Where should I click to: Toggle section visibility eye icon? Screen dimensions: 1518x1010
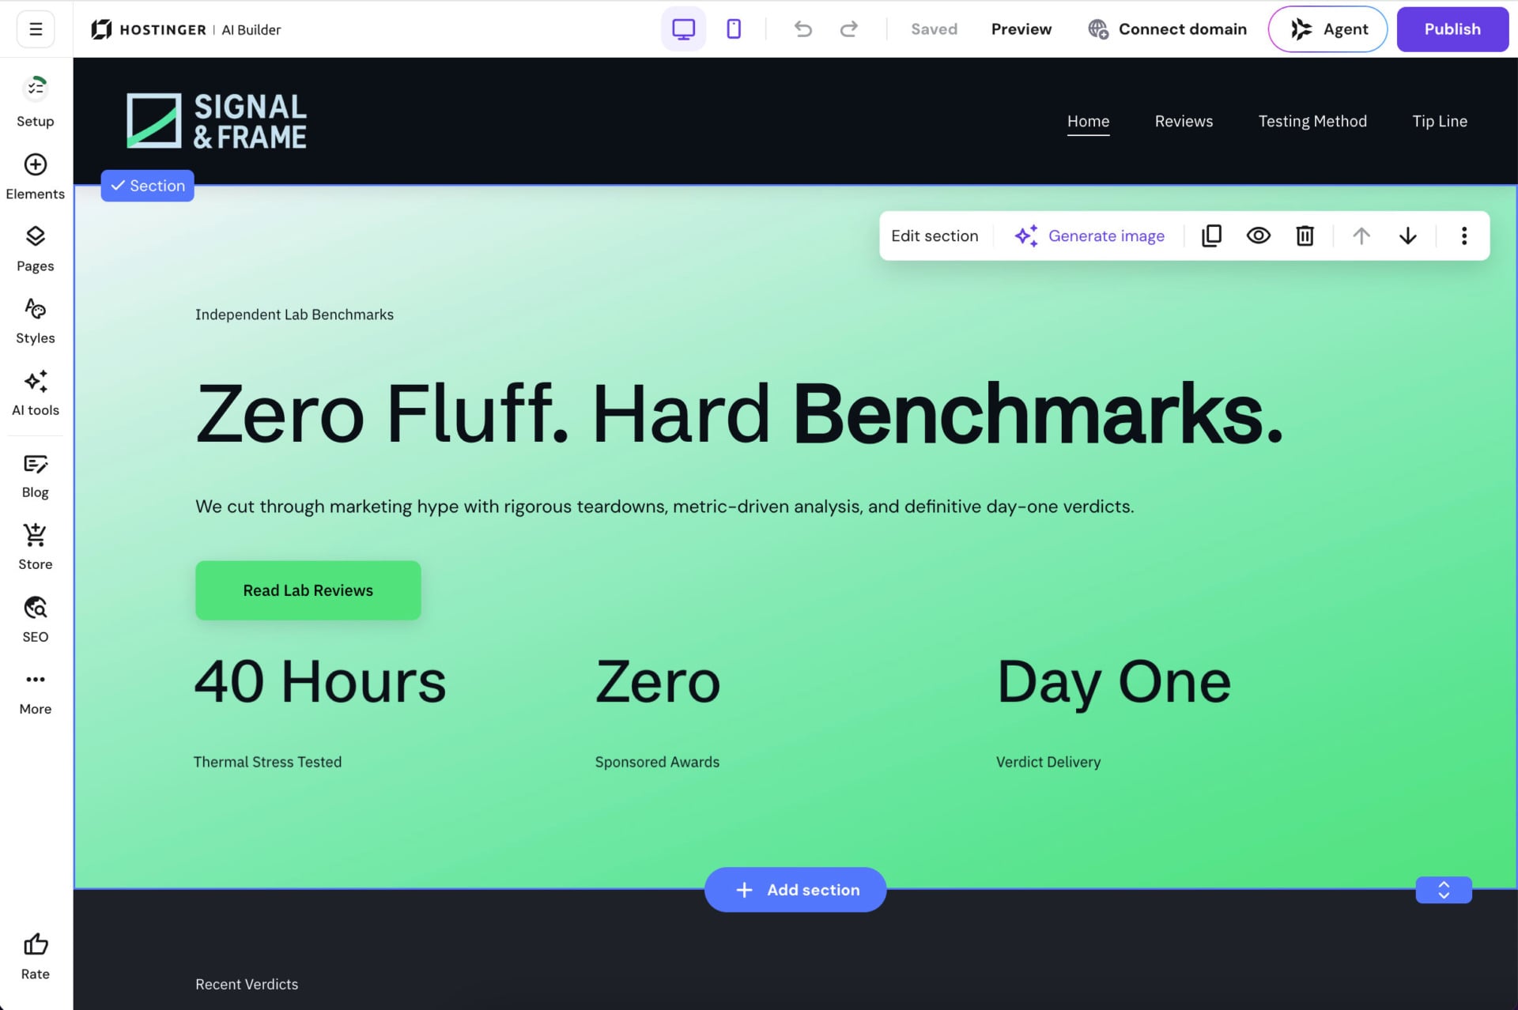(1259, 236)
